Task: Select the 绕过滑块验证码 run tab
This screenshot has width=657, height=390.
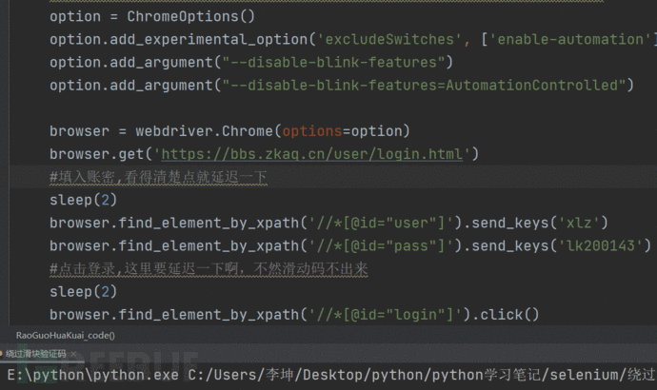Action: (35, 354)
